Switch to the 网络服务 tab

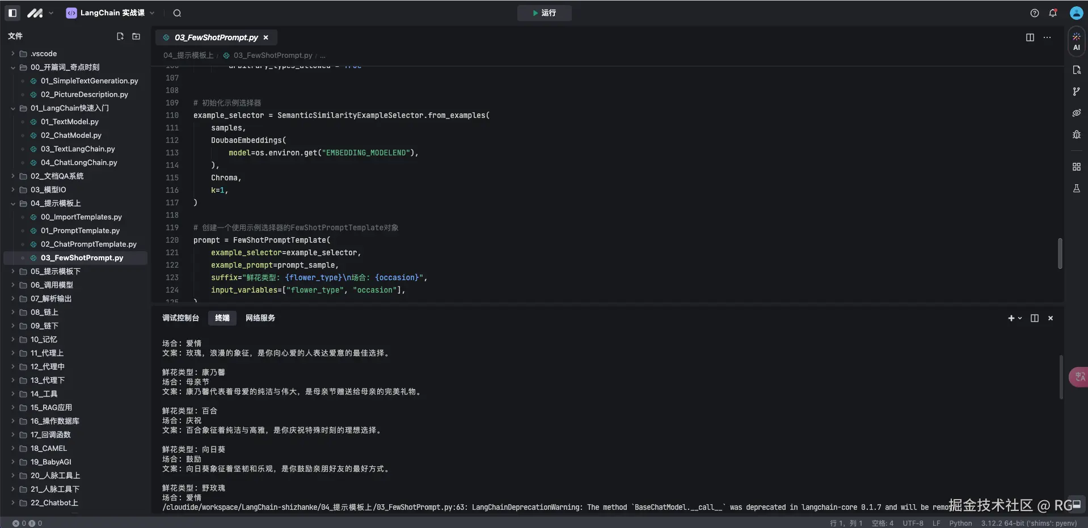[260, 318]
